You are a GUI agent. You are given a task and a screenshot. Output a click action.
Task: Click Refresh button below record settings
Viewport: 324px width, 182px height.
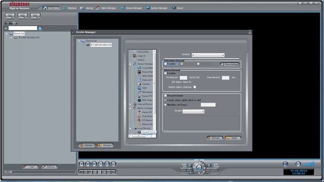click(x=215, y=138)
